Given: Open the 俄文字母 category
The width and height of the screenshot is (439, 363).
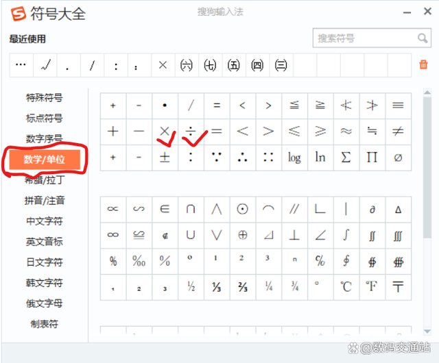Looking at the screenshot, I should click(x=44, y=303).
